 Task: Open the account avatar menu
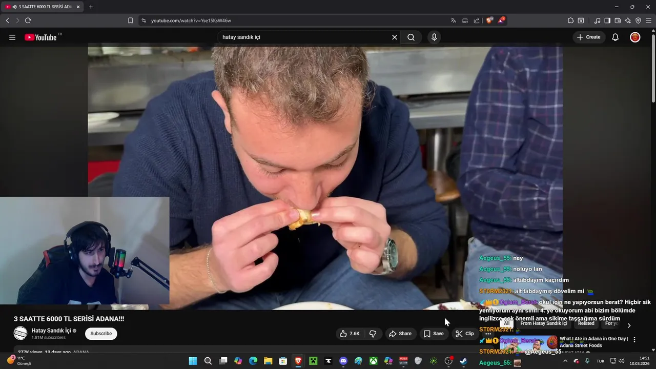(x=635, y=37)
